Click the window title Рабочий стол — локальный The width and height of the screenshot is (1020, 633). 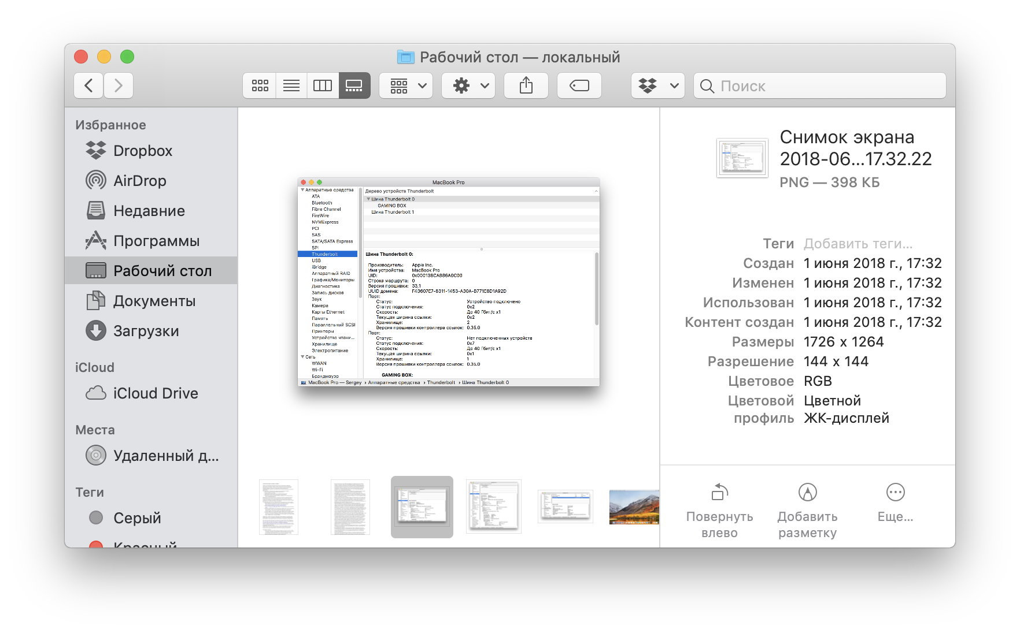520,57
